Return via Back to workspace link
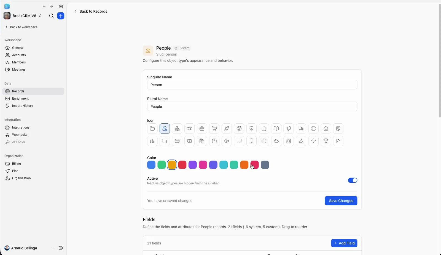The height and width of the screenshot is (255, 441). pos(21,27)
